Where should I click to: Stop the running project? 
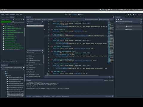131,15
